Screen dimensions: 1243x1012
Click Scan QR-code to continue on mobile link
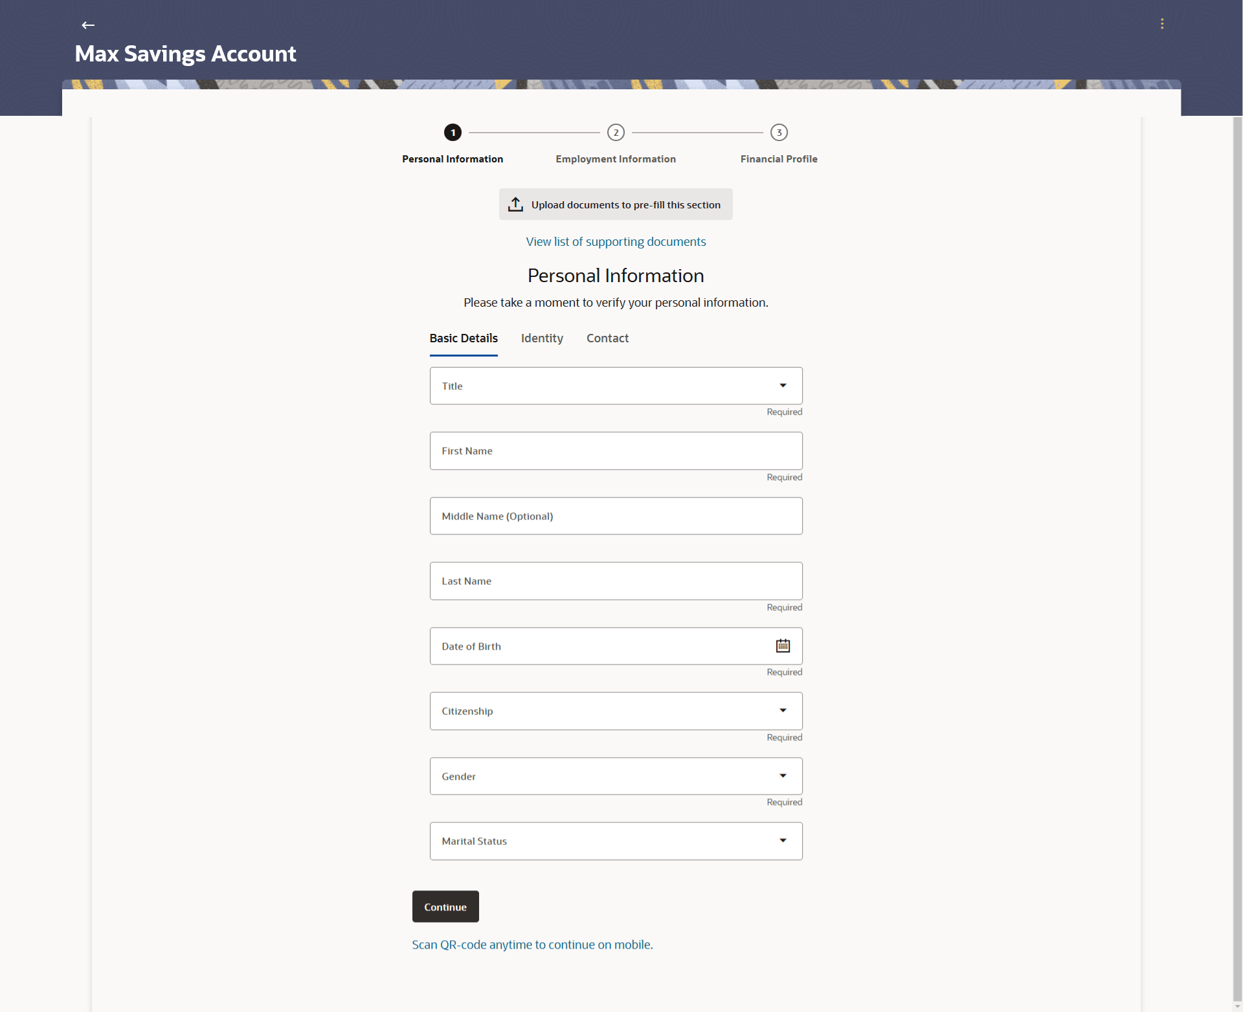pos(532,945)
